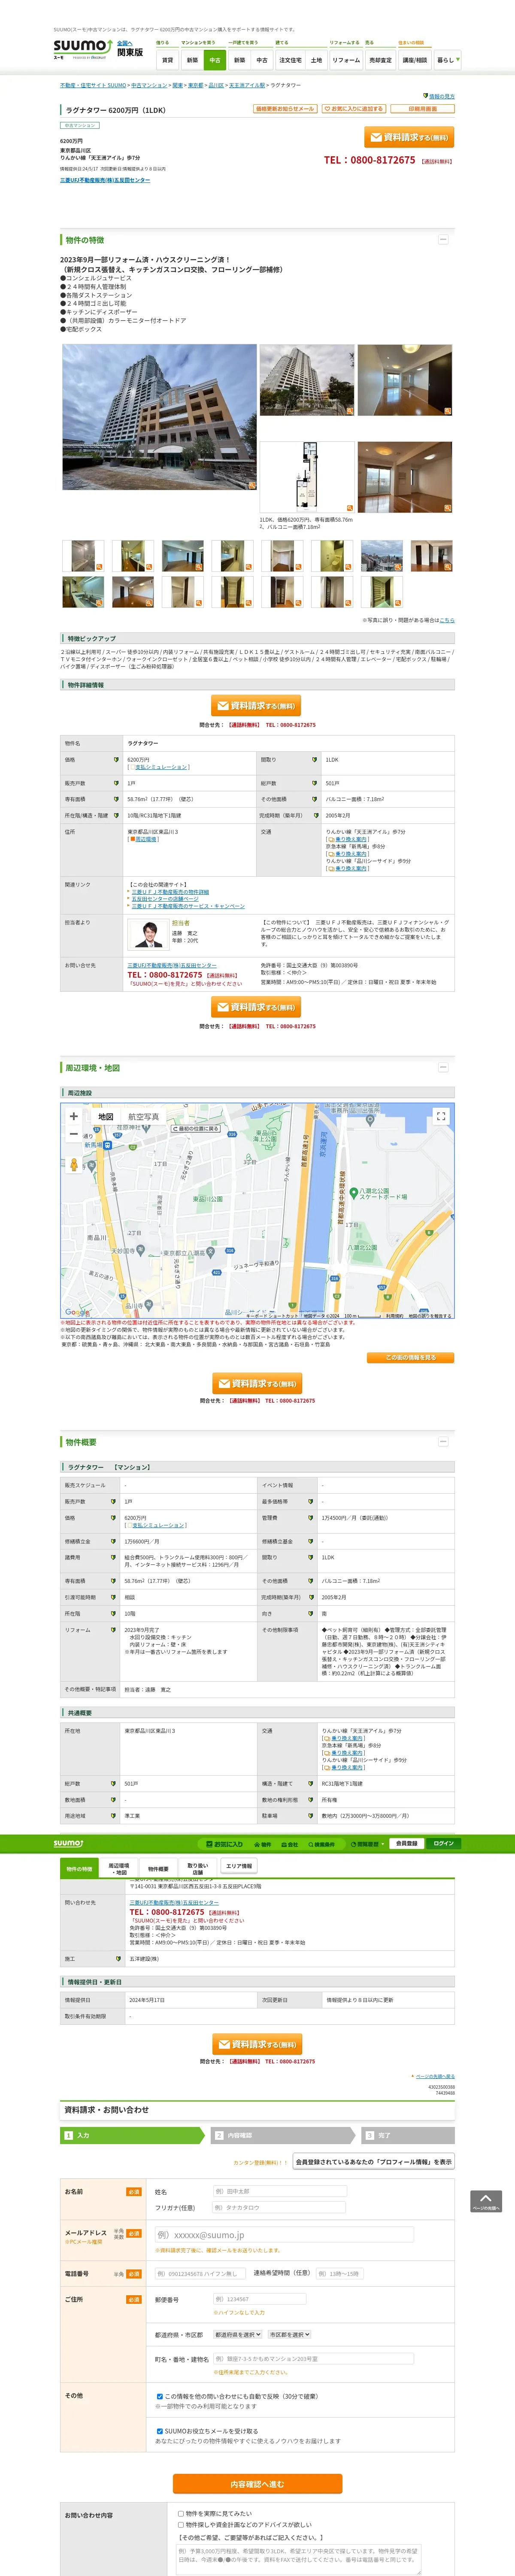Zoom out on the map with the minus button
The width and height of the screenshot is (515, 2576).
(73, 1134)
